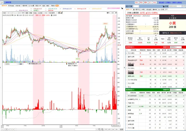Image resolution: width=186 pixels, height=131 pixels.
Task: Switch to the ETF tab
Action: (166, 10)
